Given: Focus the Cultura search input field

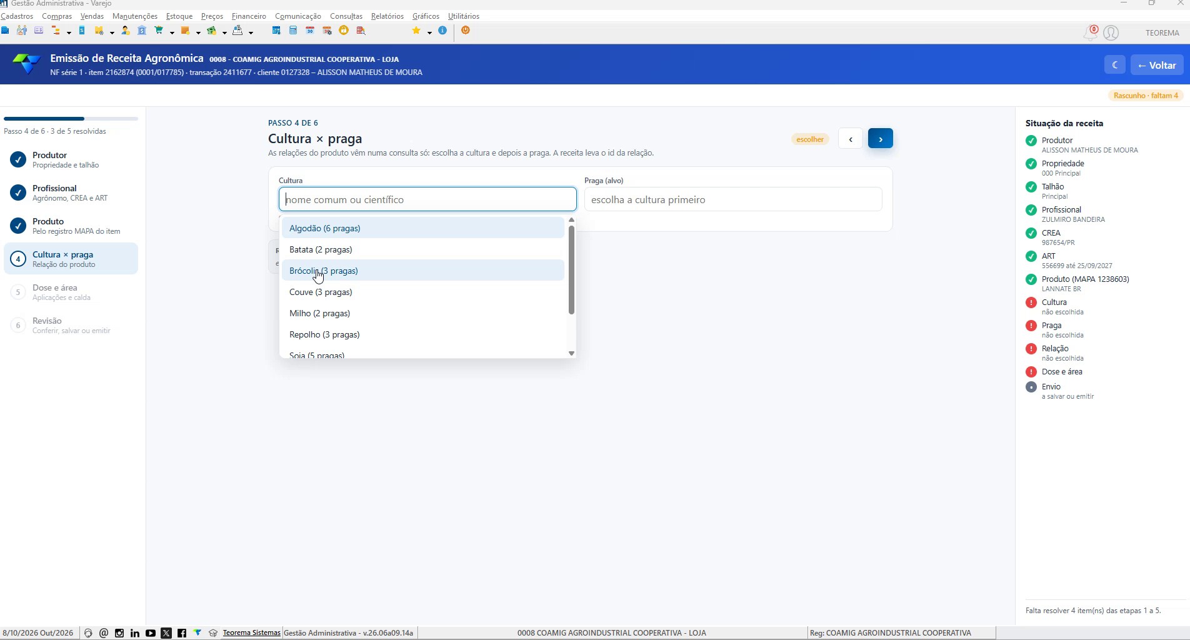Looking at the screenshot, I should click(427, 199).
